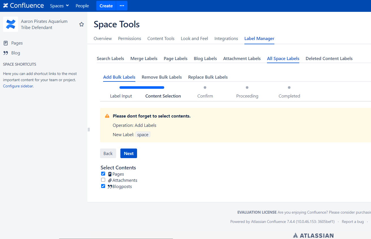
Task: Click the Atlassian logo in footer
Action: (313, 235)
